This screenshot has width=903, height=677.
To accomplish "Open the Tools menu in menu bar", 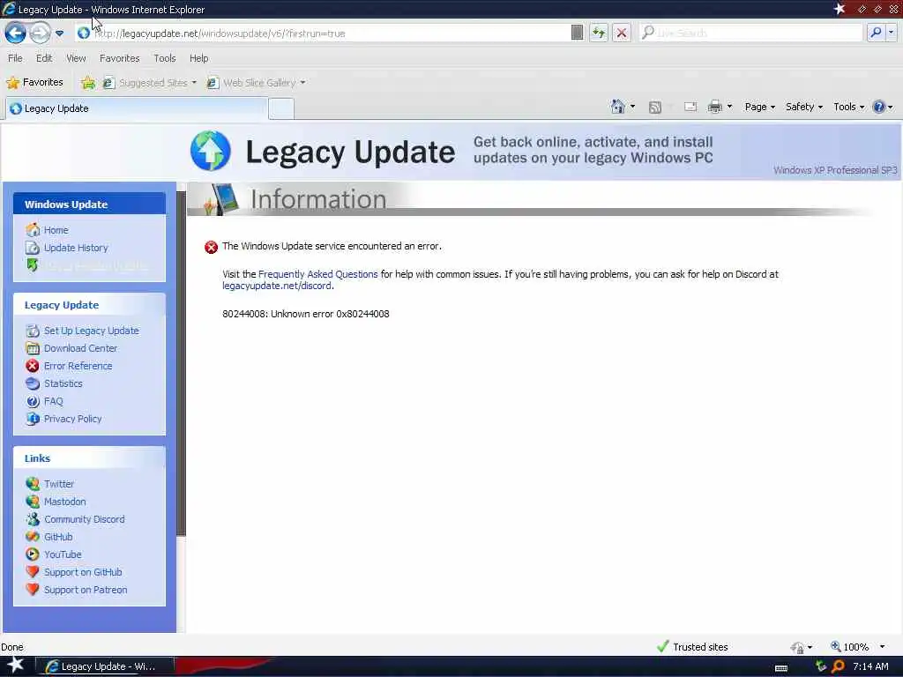I will [164, 58].
